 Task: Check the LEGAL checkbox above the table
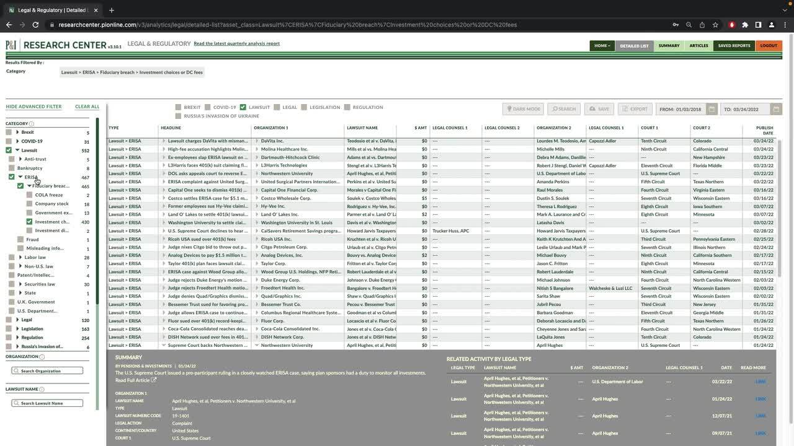[x=277, y=107]
